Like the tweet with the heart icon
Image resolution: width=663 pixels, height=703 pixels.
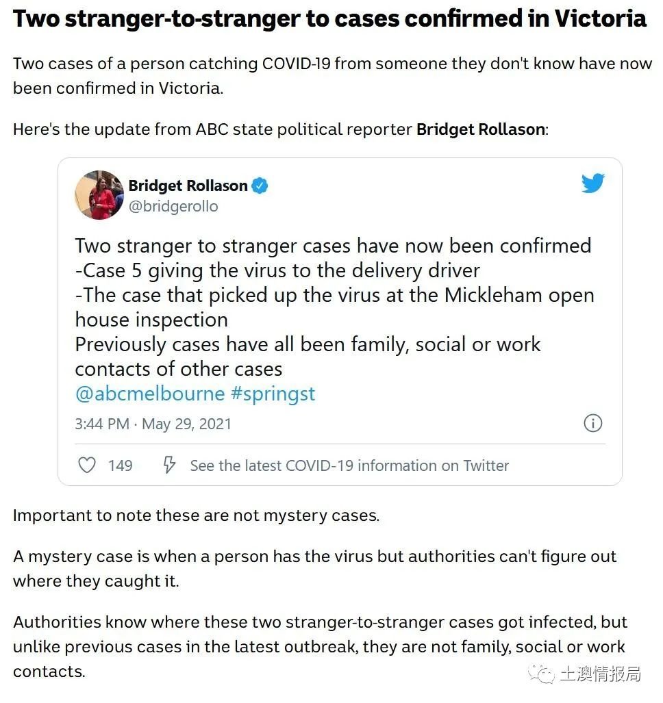click(87, 465)
